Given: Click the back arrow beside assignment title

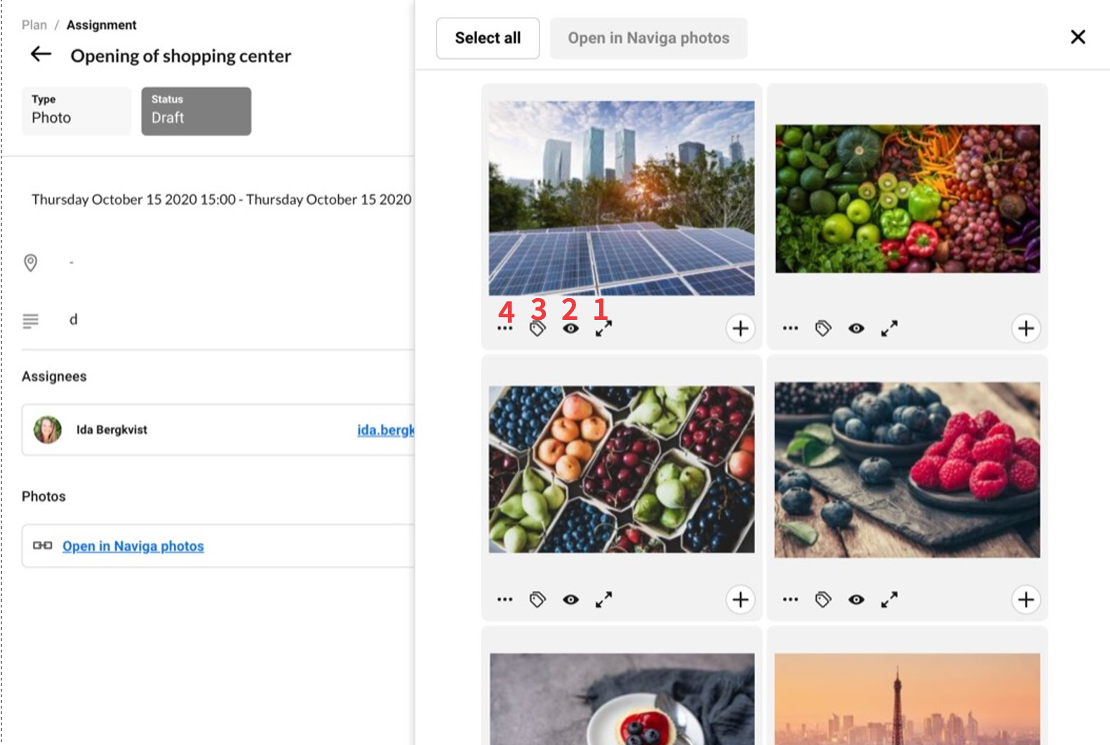Looking at the screenshot, I should [41, 55].
